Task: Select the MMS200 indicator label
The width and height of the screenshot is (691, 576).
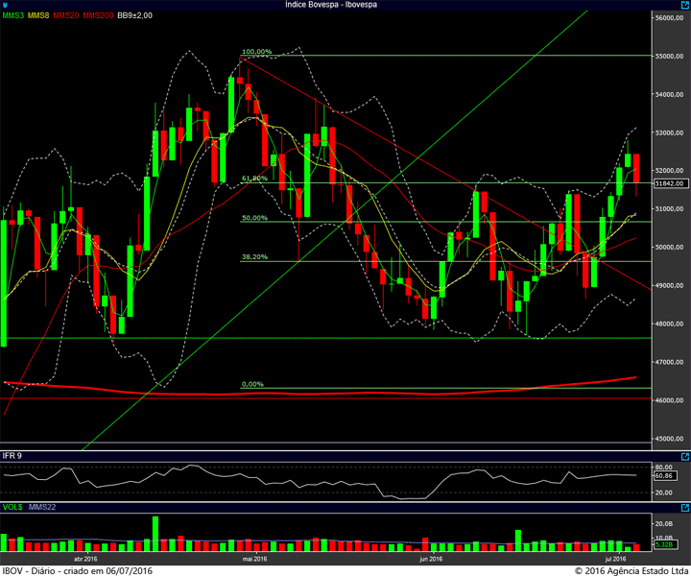Action: (98, 15)
